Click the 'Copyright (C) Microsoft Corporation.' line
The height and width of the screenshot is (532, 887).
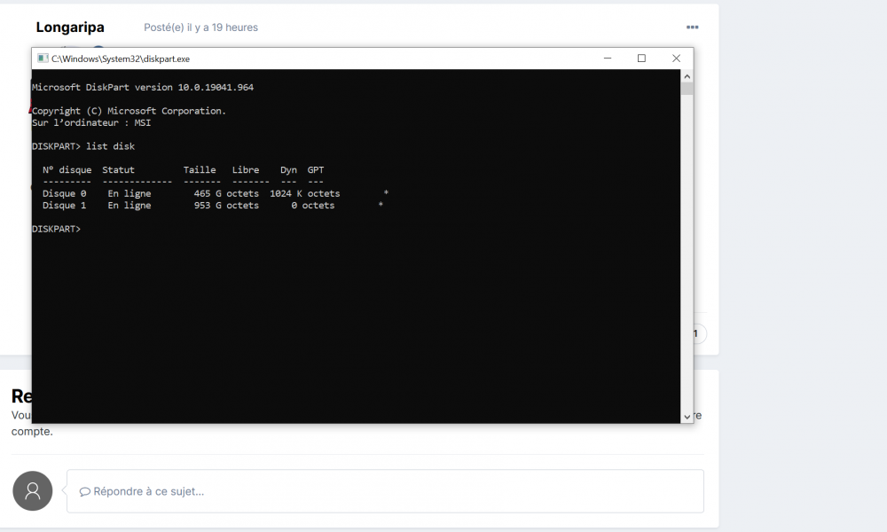(129, 111)
